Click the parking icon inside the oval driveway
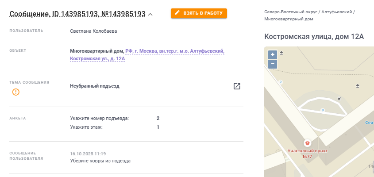The height and width of the screenshot is (177, 374). coord(322,110)
